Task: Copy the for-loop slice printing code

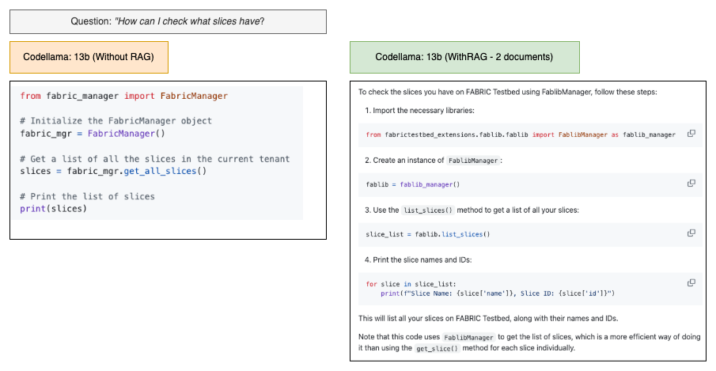Action: [x=691, y=283]
